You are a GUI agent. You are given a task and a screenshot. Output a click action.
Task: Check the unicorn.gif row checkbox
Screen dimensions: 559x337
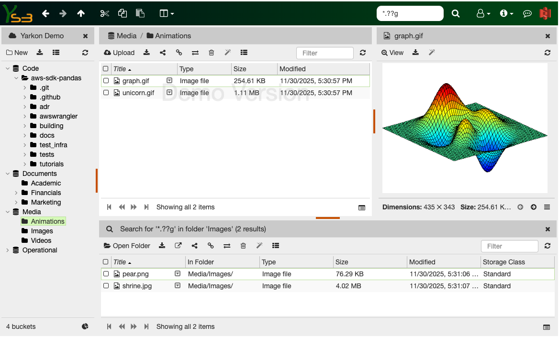(106, 93)
